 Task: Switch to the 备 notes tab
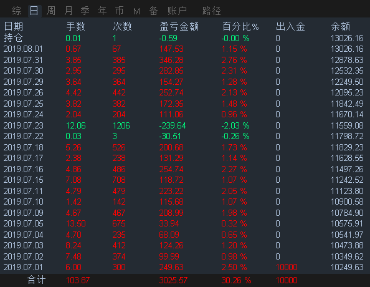point(153,11)
